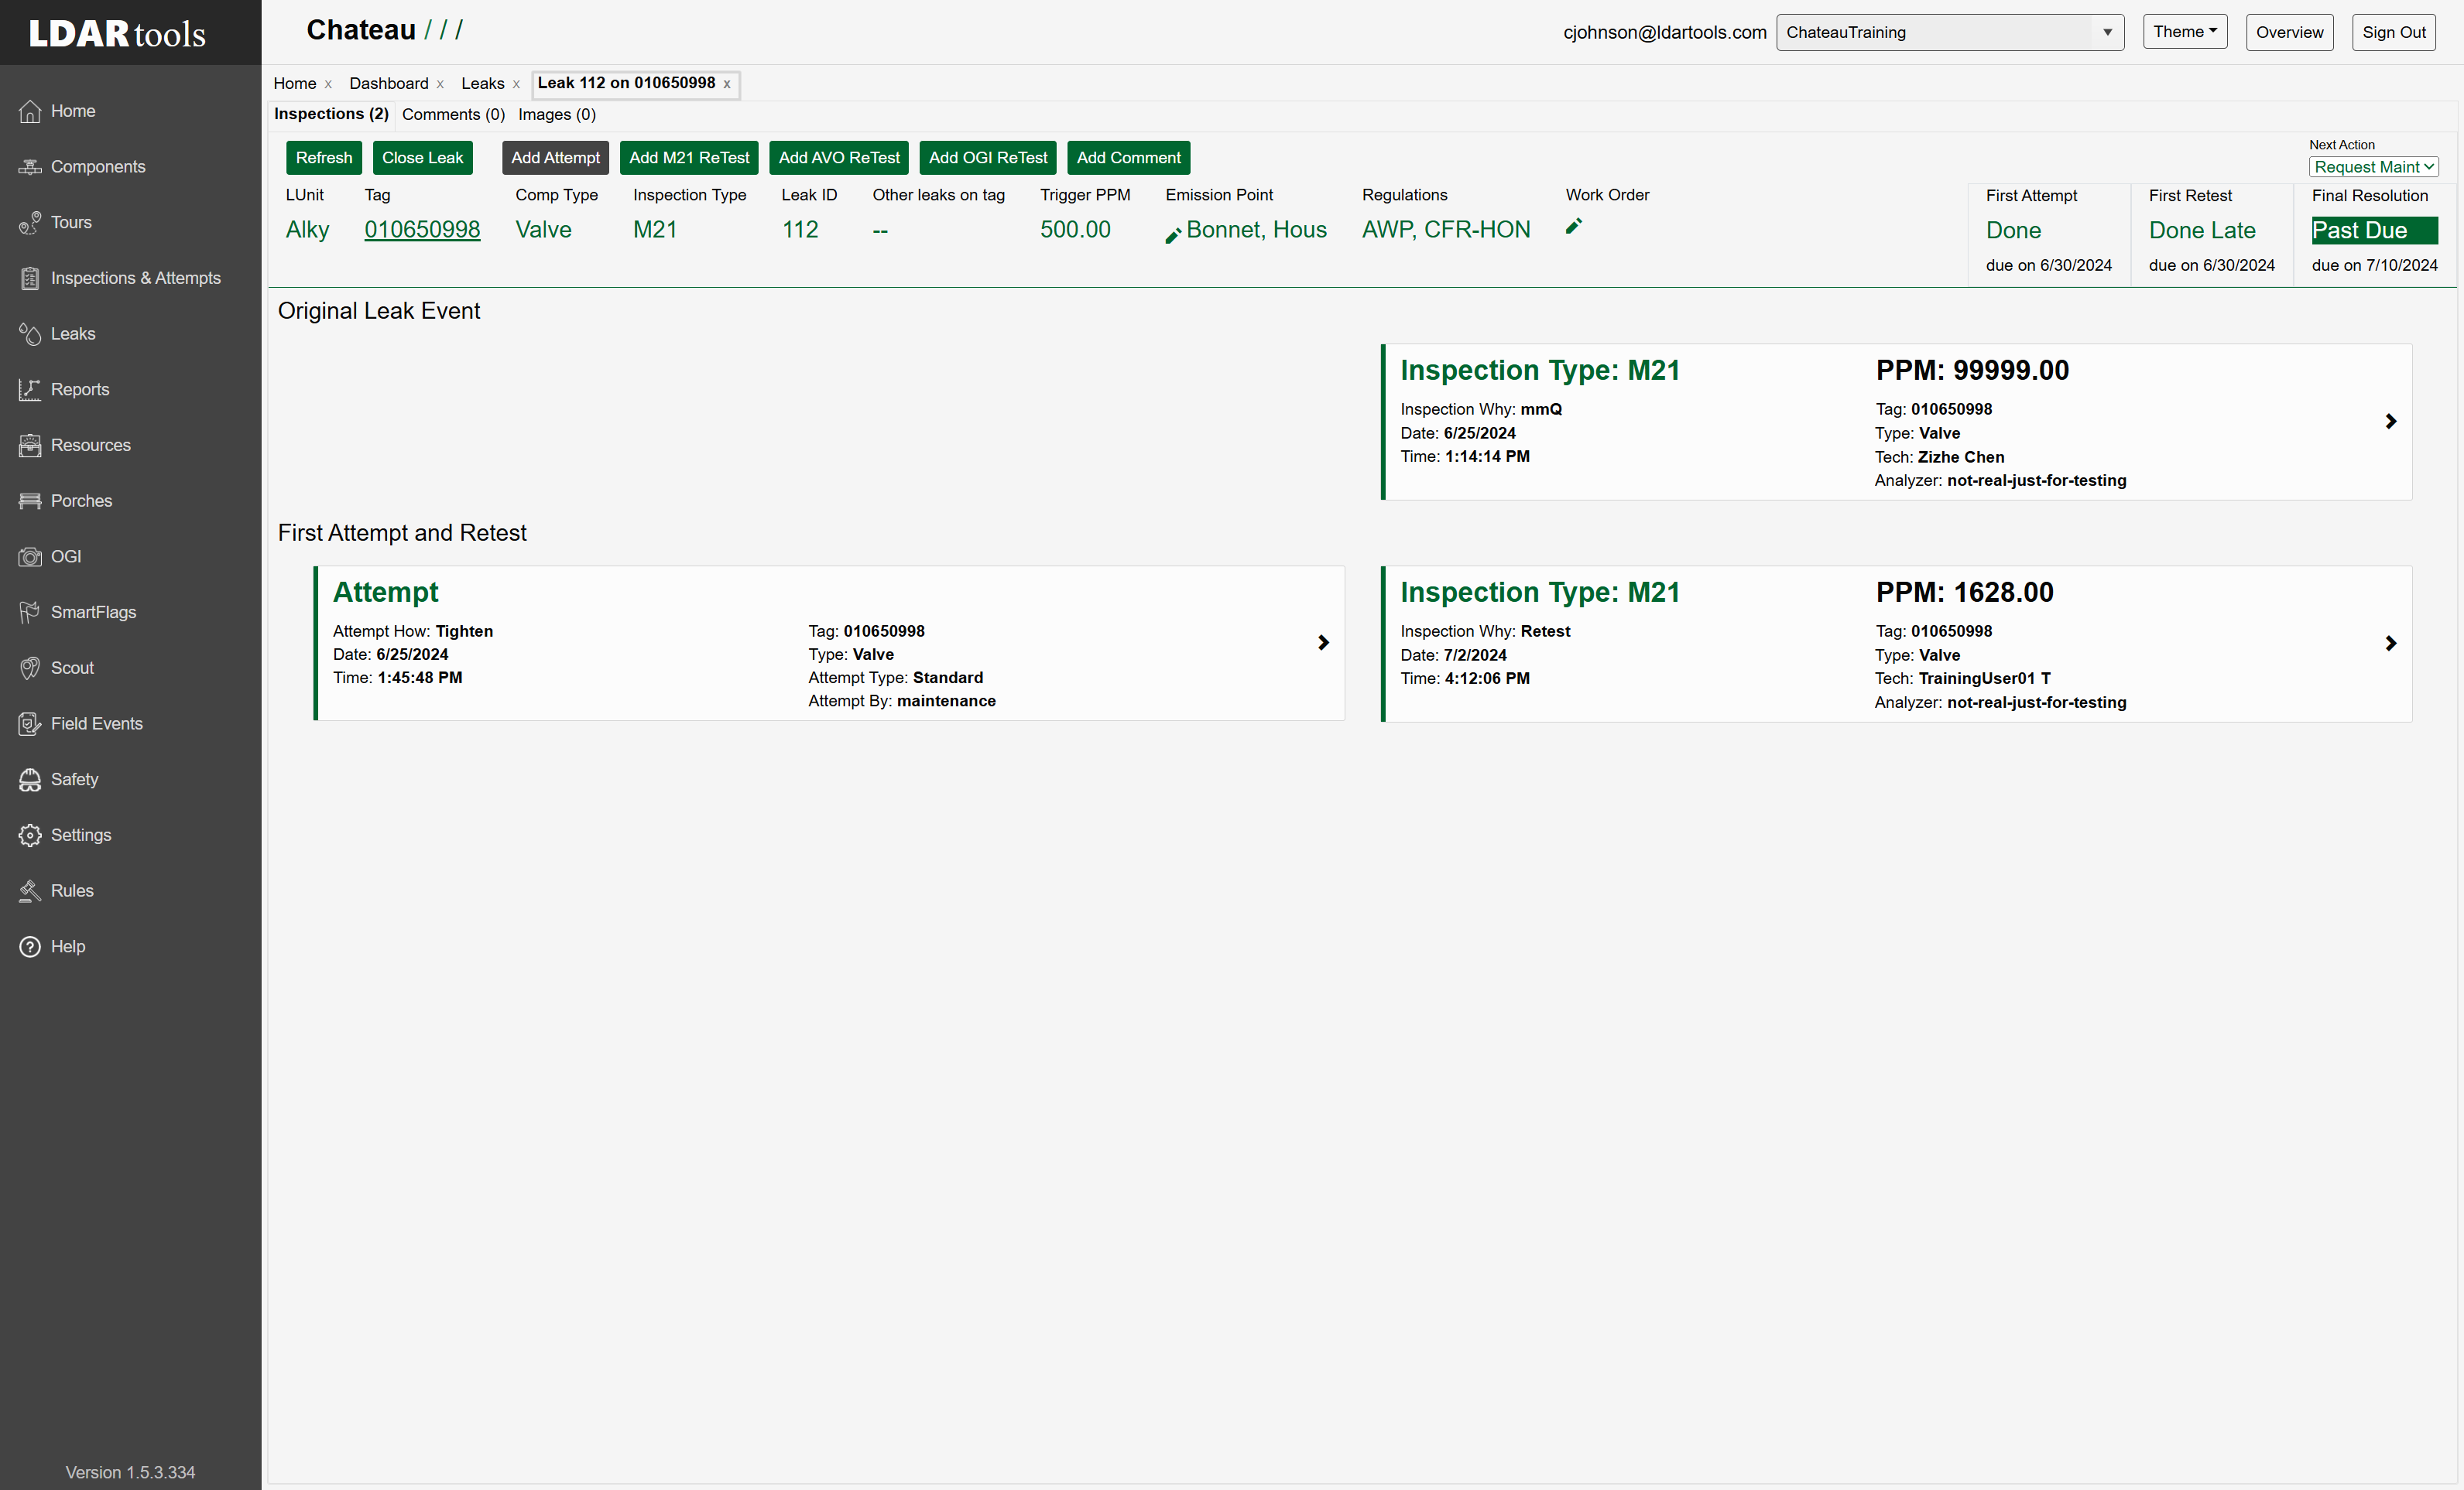Open Home from the sidebar house icon
The image size is (2464, 1490).
coord(30,111)
